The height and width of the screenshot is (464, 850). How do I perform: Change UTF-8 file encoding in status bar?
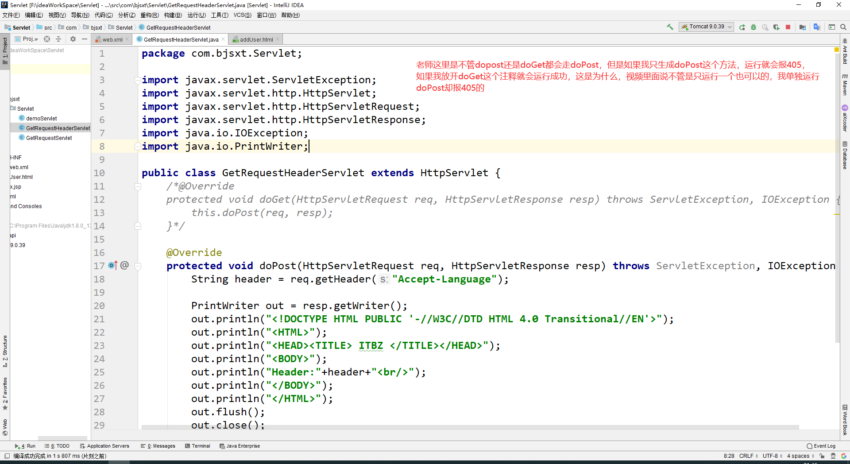[773, 456]
